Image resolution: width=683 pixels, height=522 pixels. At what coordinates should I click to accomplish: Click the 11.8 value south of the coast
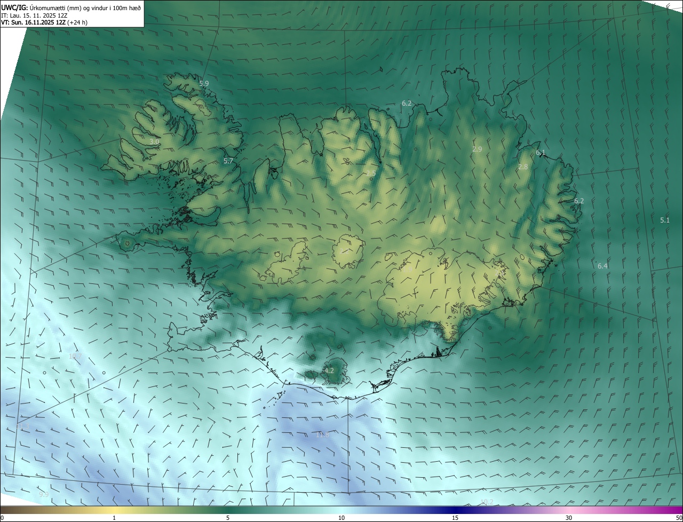coord(323,435)
